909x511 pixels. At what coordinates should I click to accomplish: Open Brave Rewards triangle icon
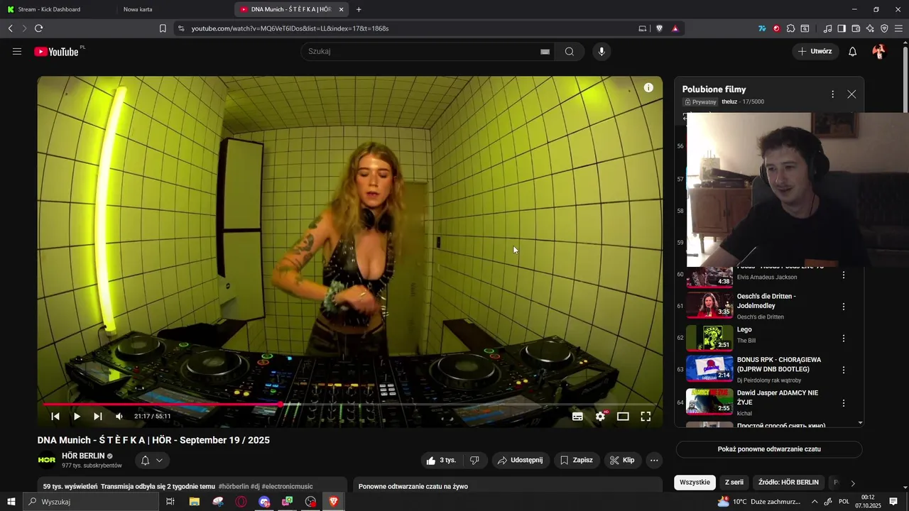click(x=675, y=28)
